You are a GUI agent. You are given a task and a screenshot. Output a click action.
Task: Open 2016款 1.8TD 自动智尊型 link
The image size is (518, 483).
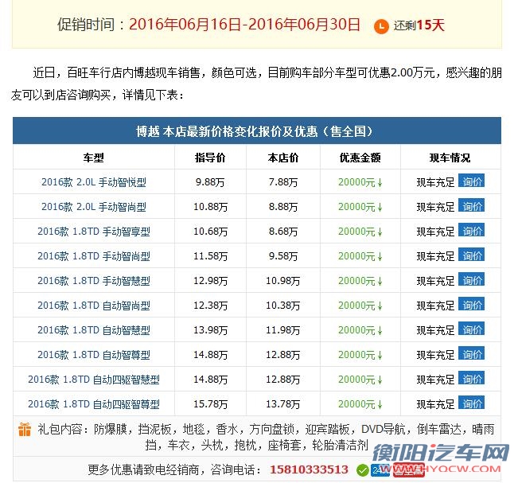point(94,355)
